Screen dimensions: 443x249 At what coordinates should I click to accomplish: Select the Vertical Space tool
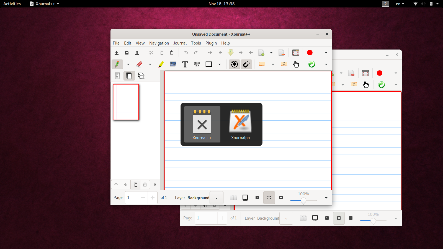[284, 64]
